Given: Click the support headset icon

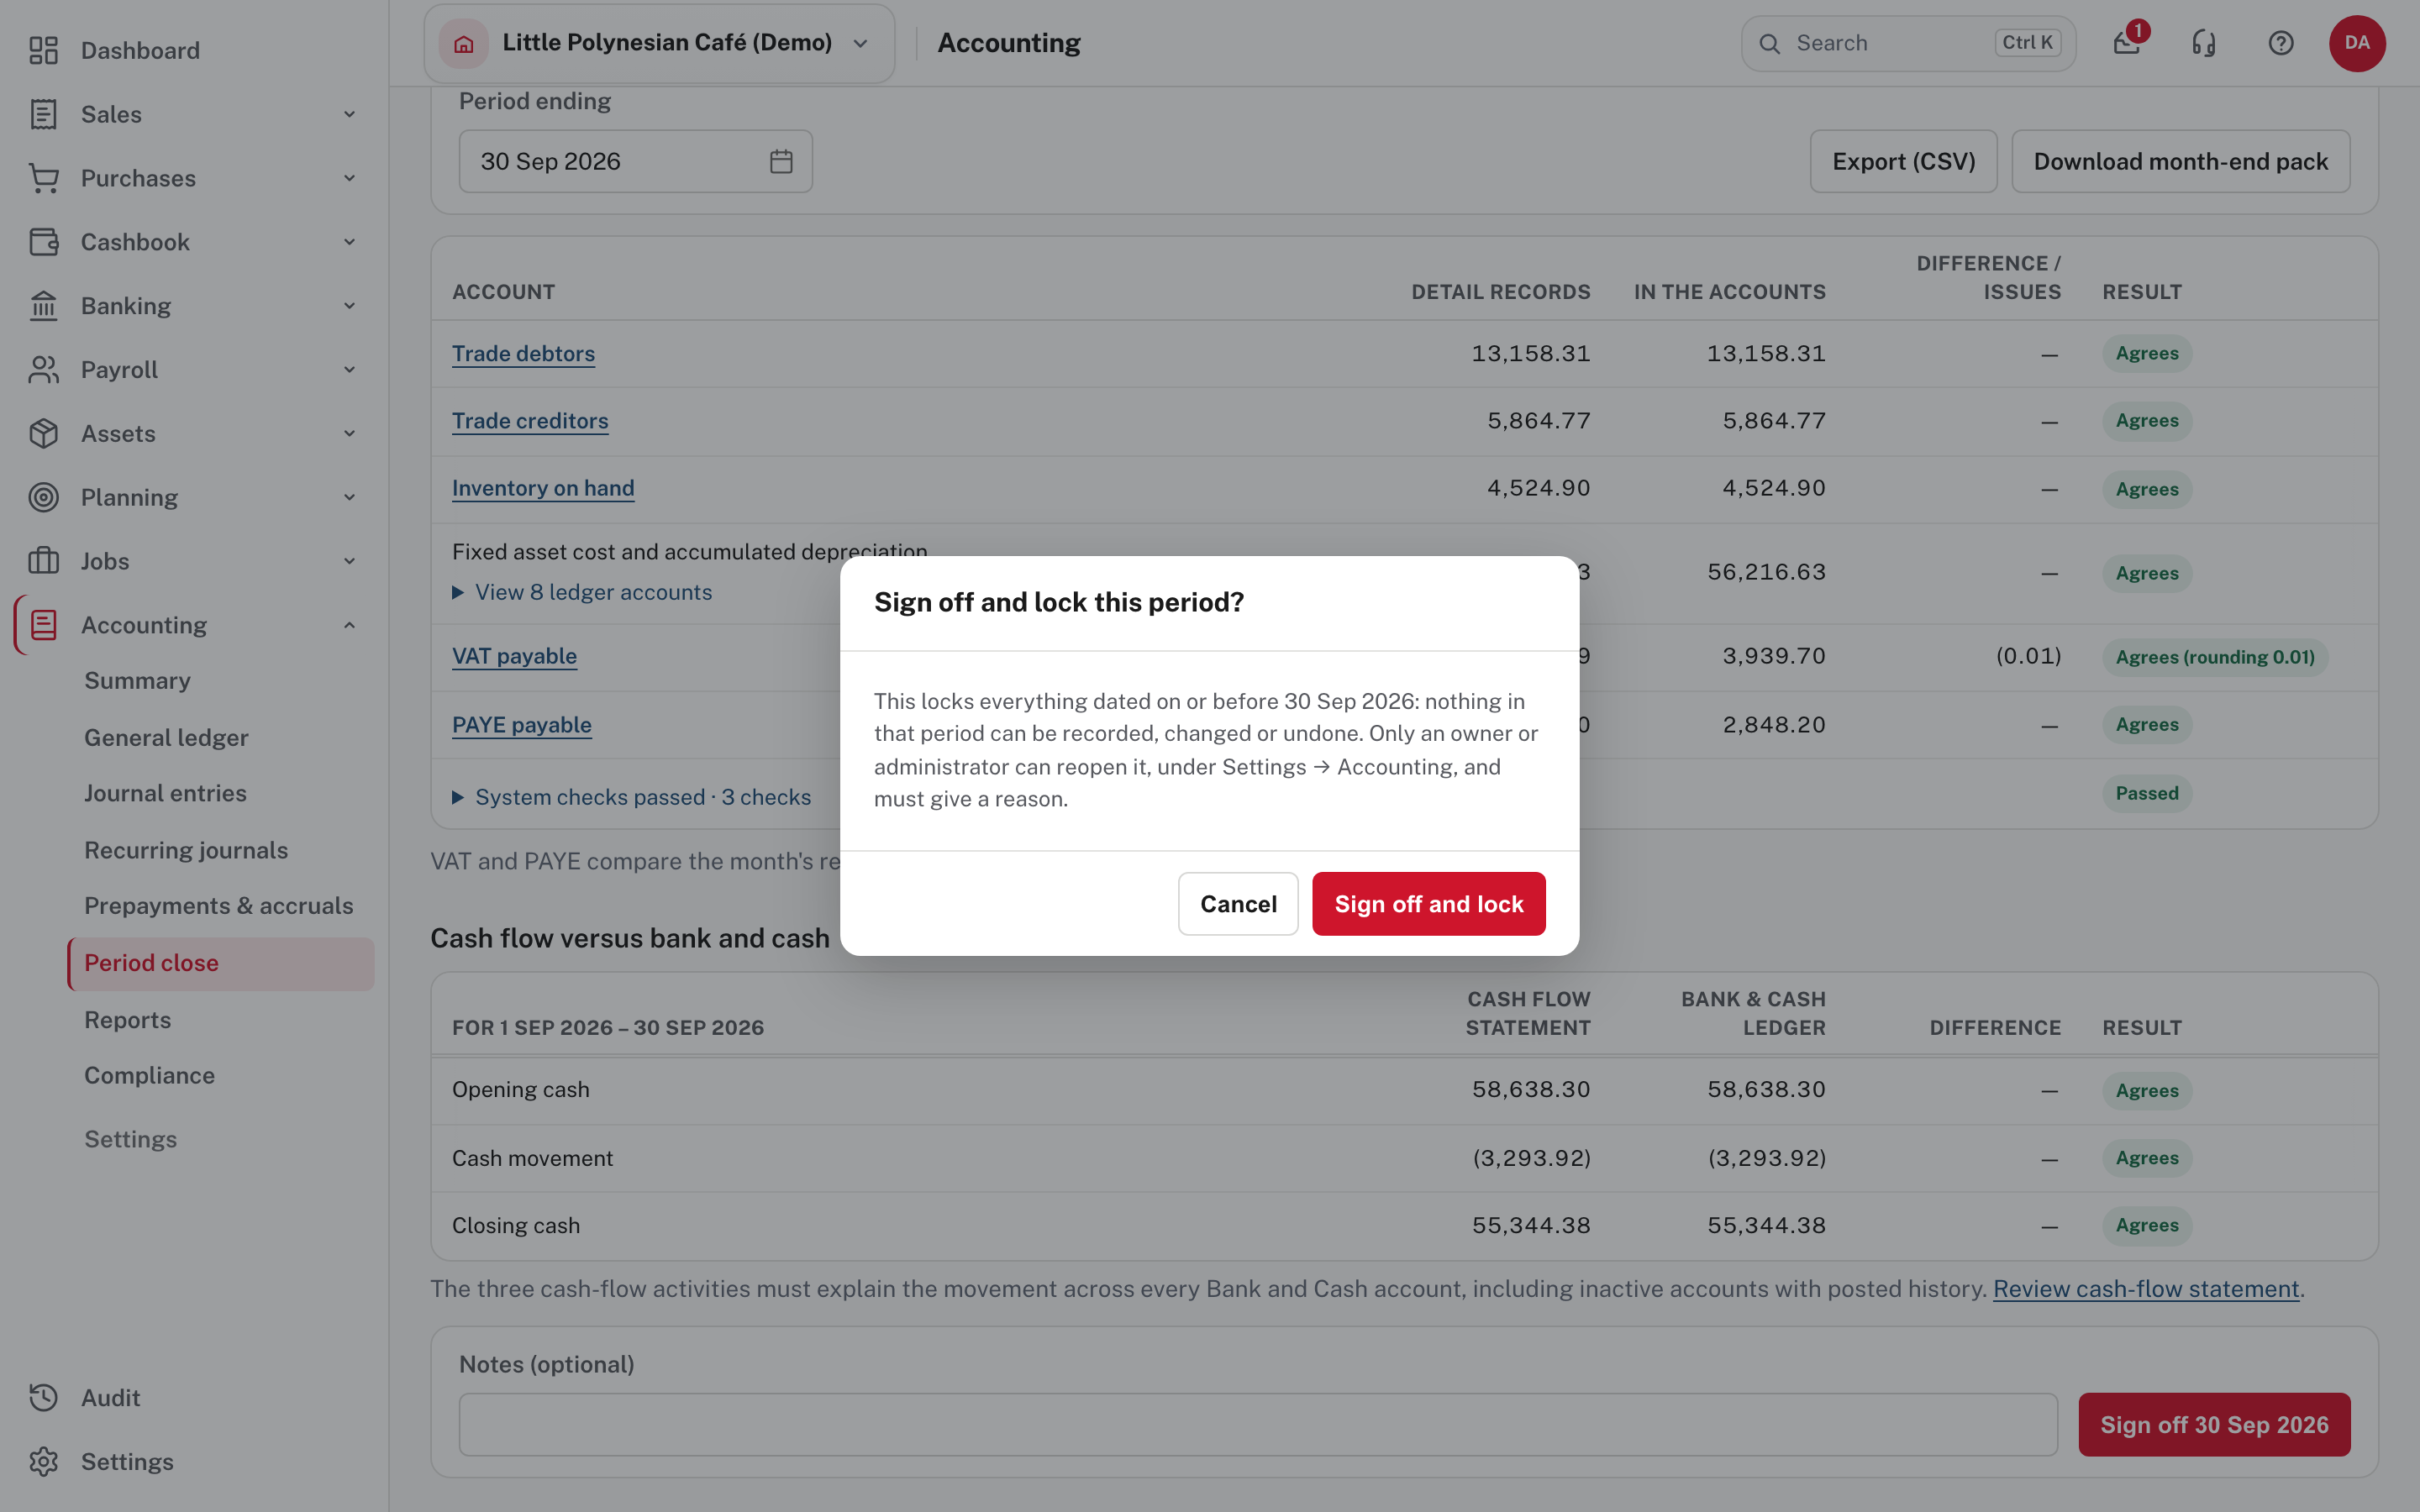Looking at the screenshot, I should point(2204,43).
